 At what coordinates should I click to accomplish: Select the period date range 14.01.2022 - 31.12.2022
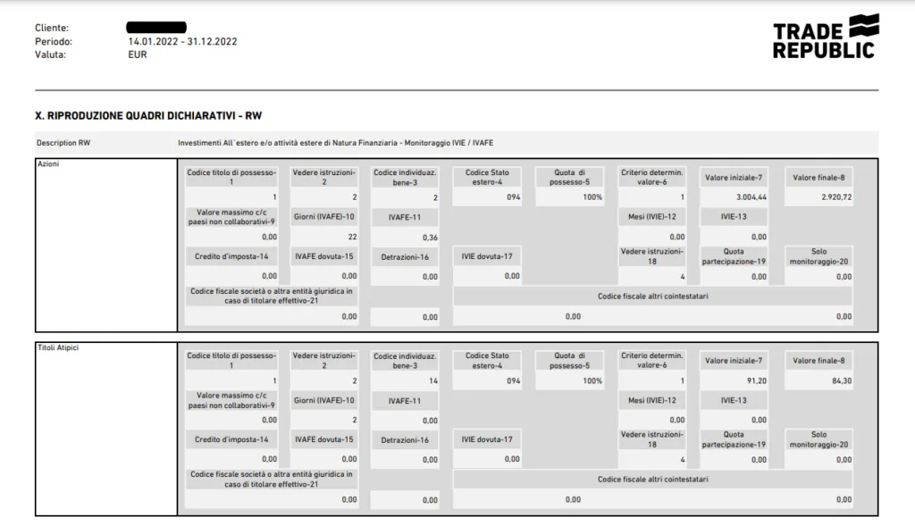(x=182, y=41)
